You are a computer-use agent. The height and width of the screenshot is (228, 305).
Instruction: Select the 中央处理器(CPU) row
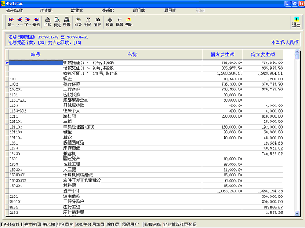pos(146,127)
